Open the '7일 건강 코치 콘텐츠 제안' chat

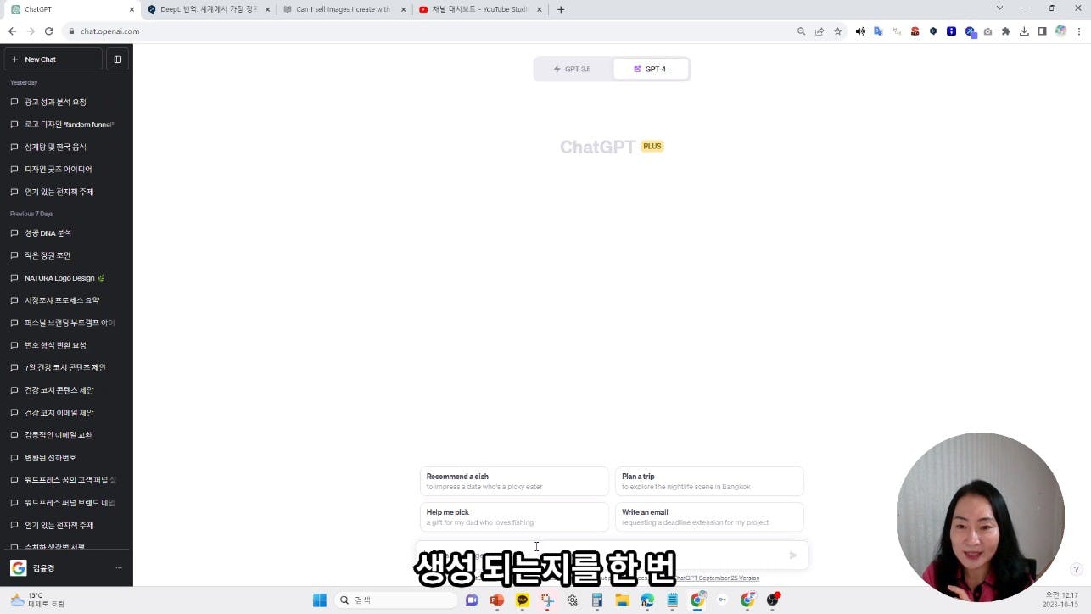[66, 368]
